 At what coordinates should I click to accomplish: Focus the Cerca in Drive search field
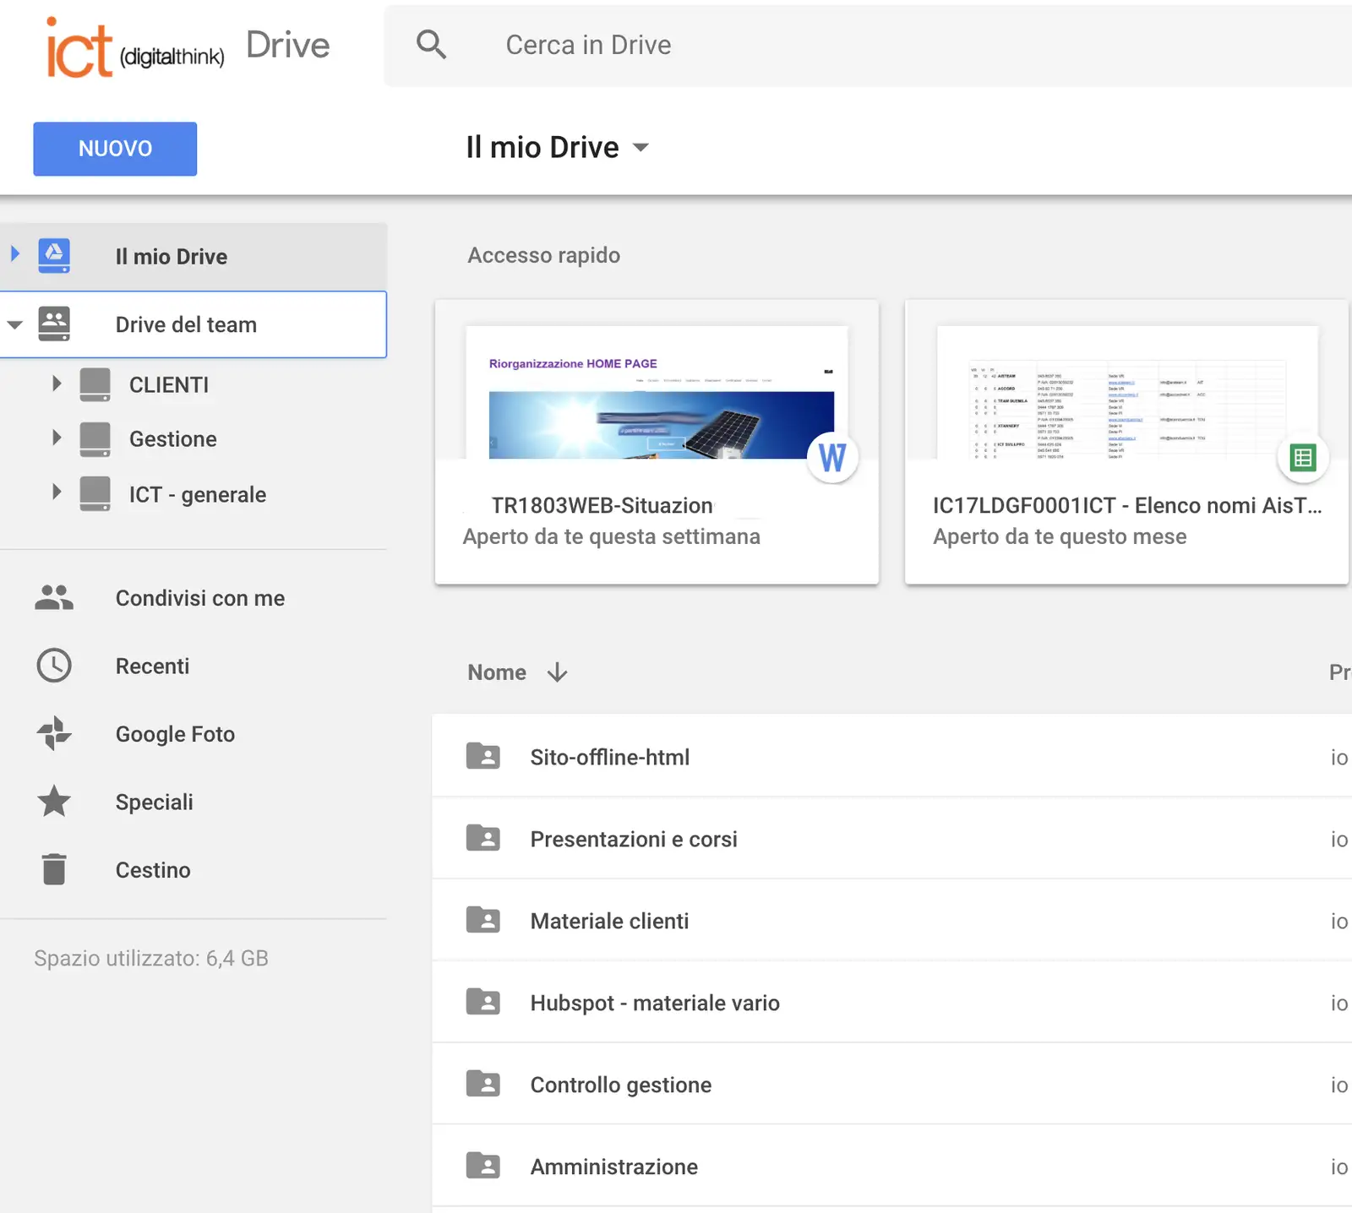[869, 45]
